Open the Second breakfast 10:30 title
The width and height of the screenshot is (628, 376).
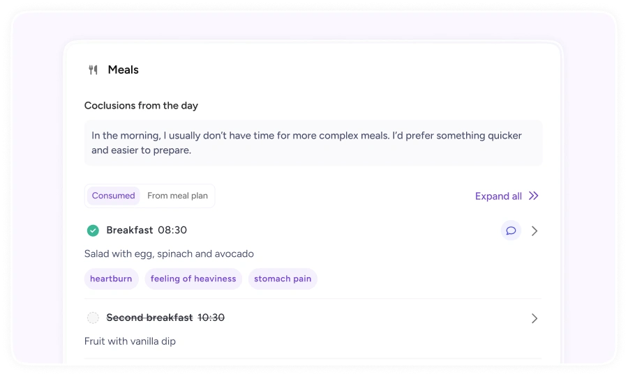[165, 318]
